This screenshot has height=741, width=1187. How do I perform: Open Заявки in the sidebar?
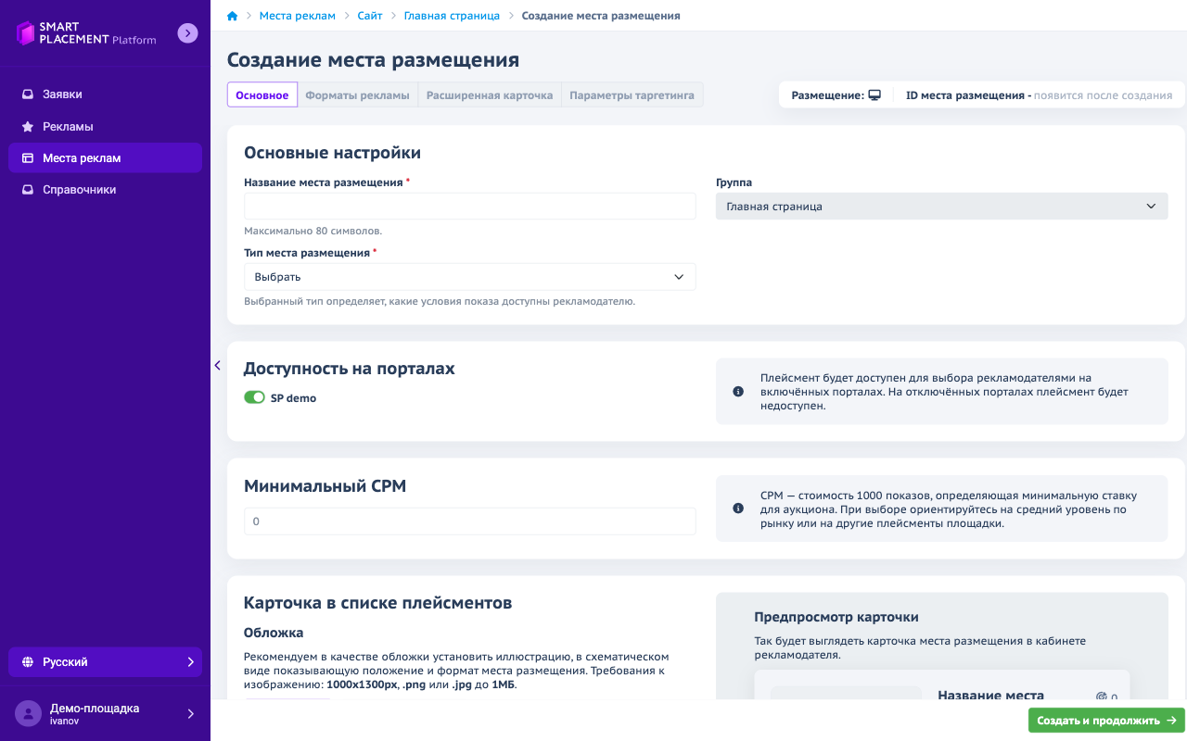[105, 94]
